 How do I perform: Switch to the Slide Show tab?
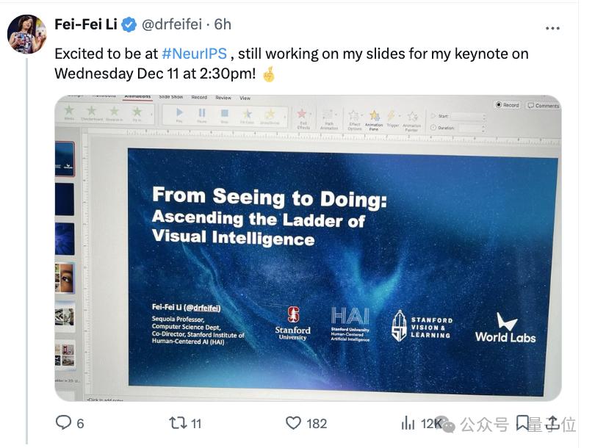[x=170, y=97]
